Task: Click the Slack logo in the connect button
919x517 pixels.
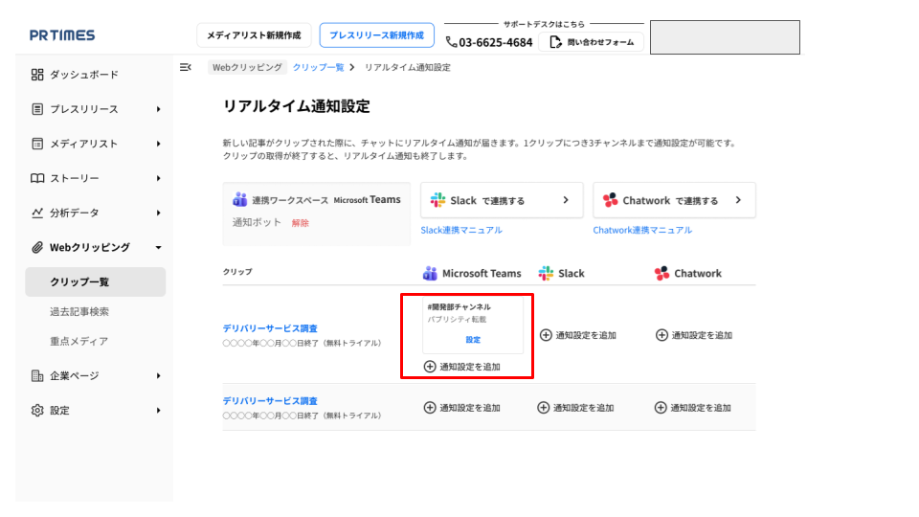Action: (437, 200)
